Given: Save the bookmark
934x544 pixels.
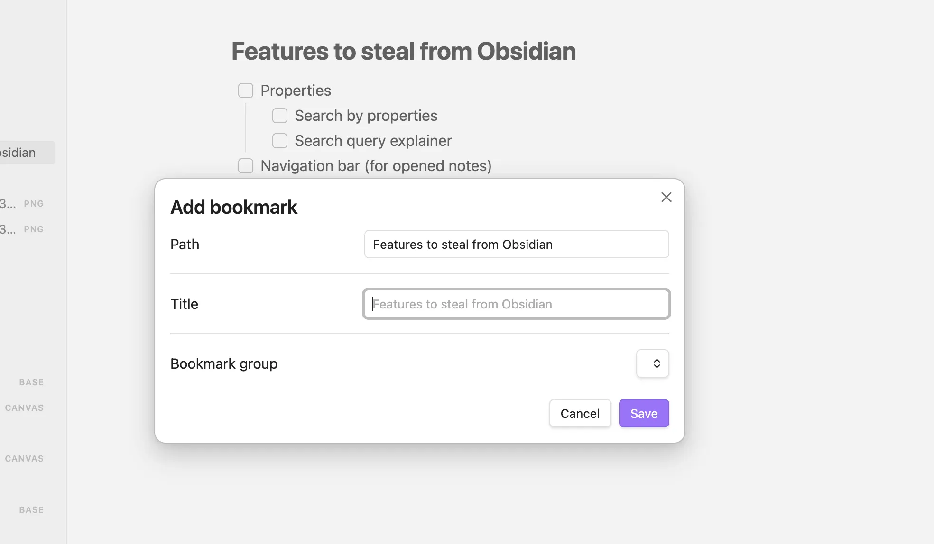Looking at the screenshot, I should pos(644,413).
